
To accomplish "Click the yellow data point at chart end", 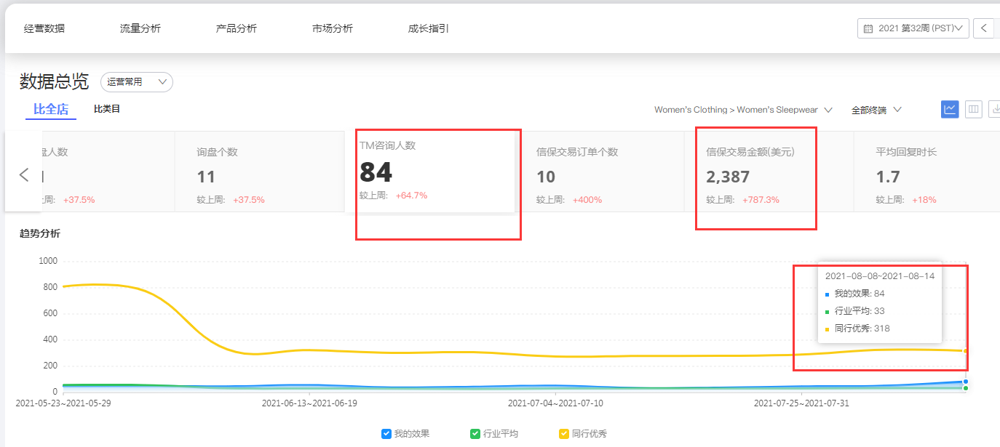I will pos(965,351).
